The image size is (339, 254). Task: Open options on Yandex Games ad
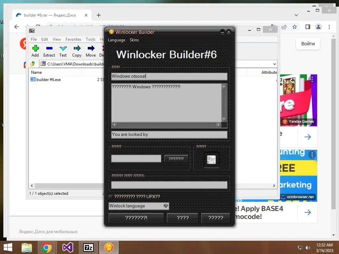point(312,79)
